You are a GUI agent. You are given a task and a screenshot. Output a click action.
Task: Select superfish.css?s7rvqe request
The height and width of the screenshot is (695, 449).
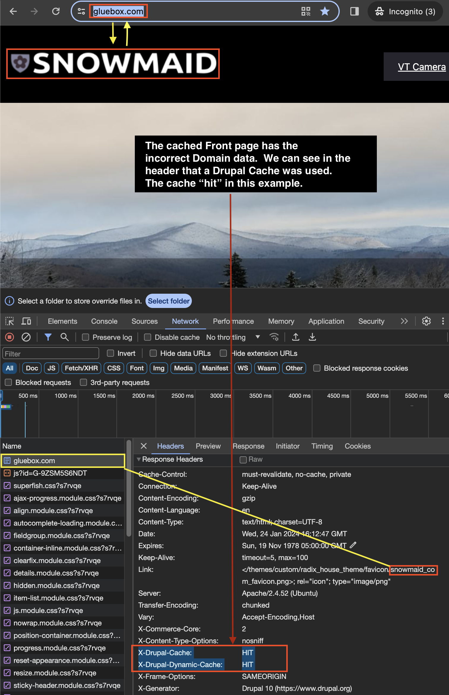coord(62,486)
